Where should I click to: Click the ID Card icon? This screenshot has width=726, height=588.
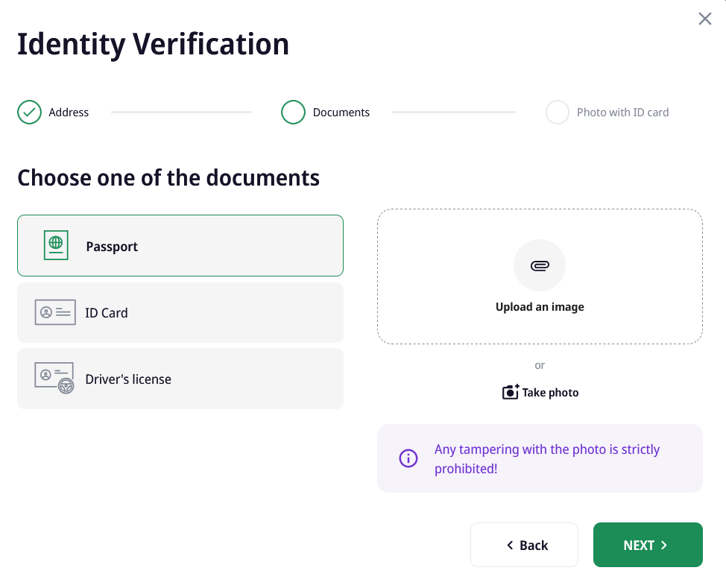tap(55, 312)
